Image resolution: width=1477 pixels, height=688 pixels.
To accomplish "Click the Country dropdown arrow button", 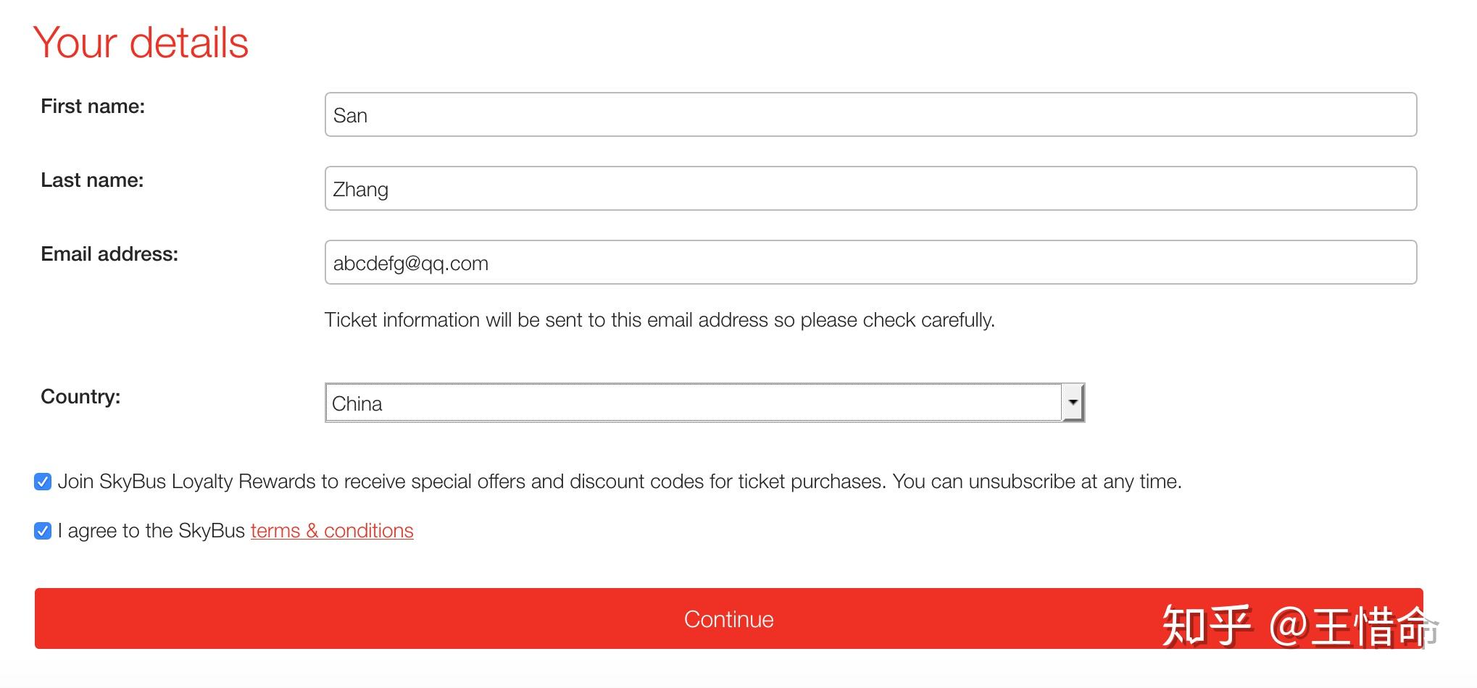I will (1073, 403).
